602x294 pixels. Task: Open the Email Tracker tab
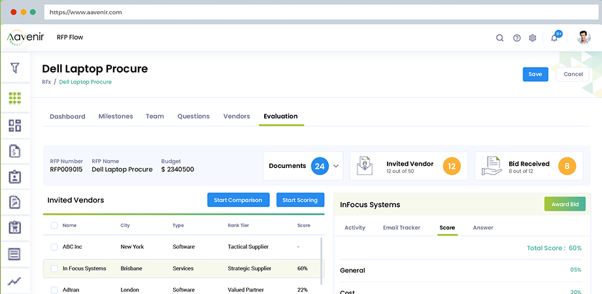(x=401, y=227)
